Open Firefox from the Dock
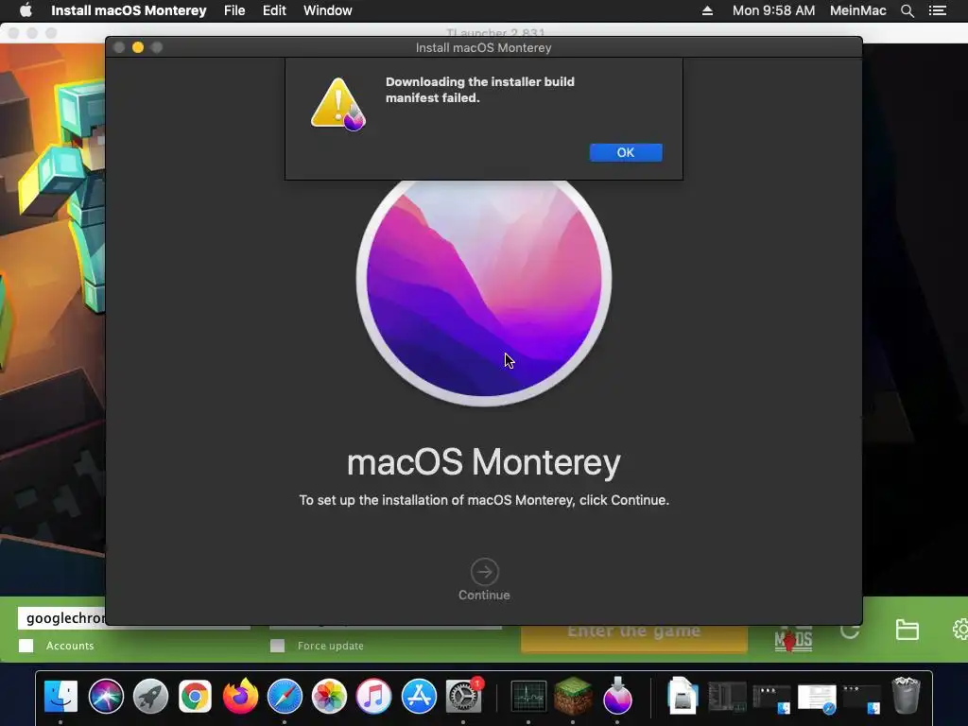This screenshot has width=968, height=726. pos(240,697)
